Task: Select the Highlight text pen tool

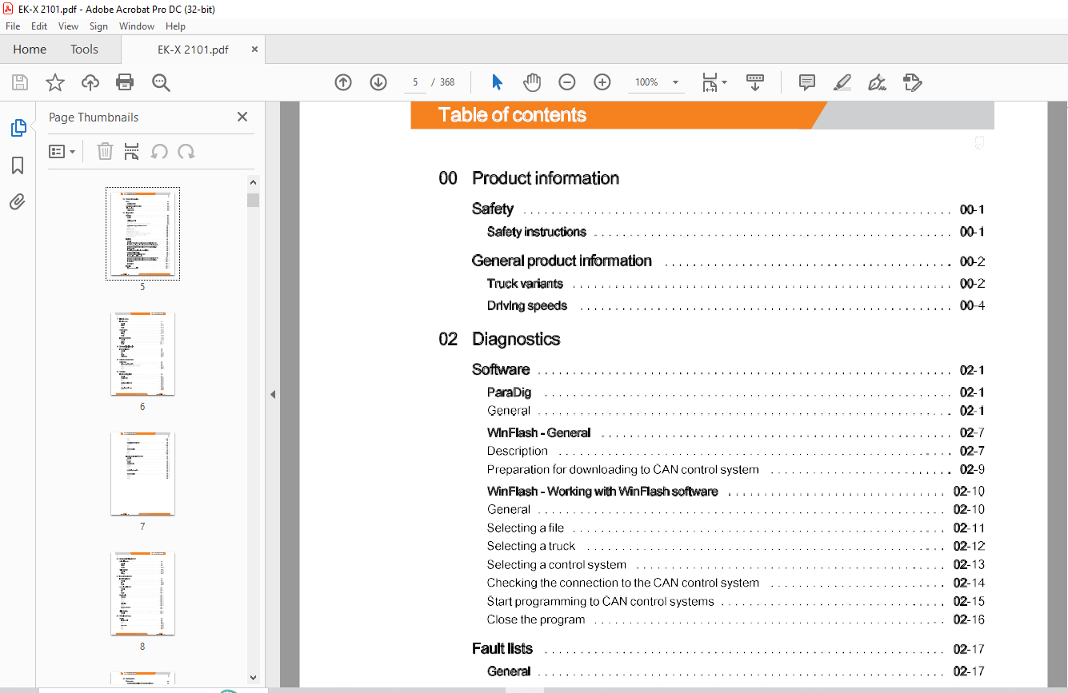Action: [842, 82]
